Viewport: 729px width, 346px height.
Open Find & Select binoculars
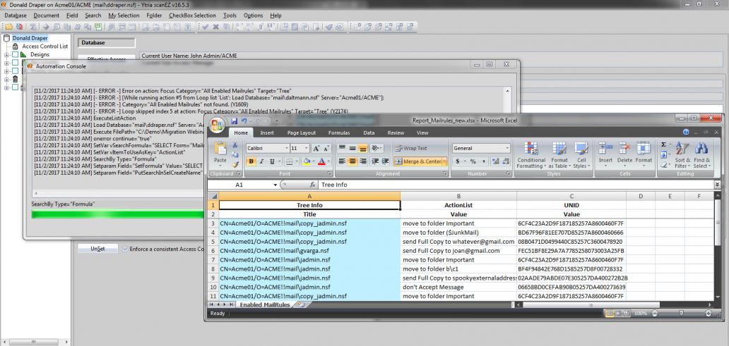click(x=701, y=155)
